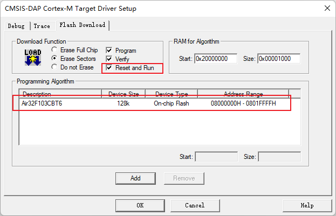Open the Trace tab
Screen dimensions: 336x216
42,26
